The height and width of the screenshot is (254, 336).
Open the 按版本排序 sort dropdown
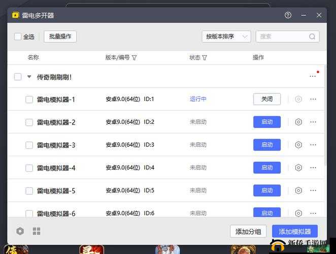point(226,37)
